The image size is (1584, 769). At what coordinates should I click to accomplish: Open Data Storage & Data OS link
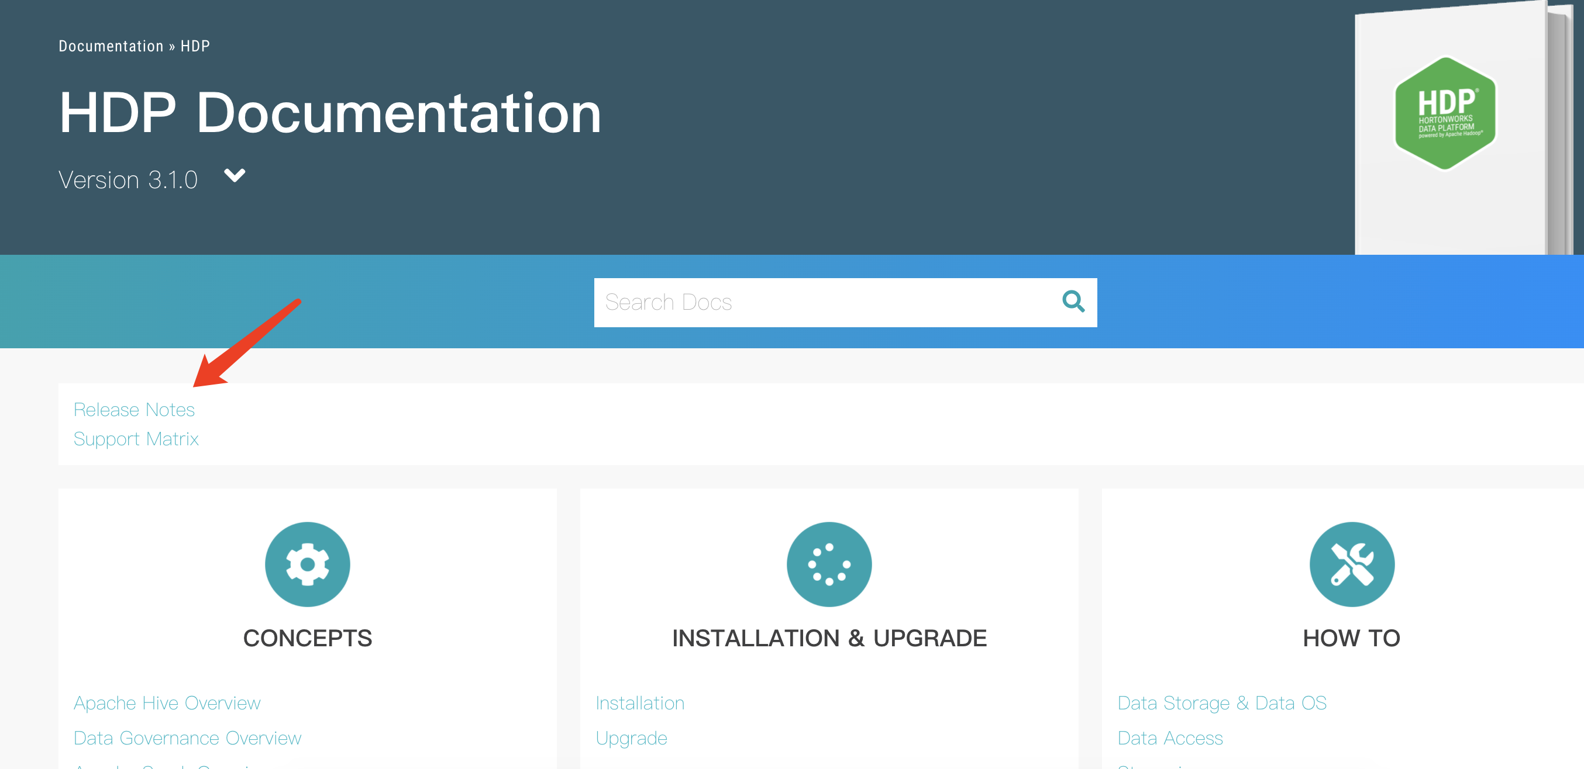1222,702
